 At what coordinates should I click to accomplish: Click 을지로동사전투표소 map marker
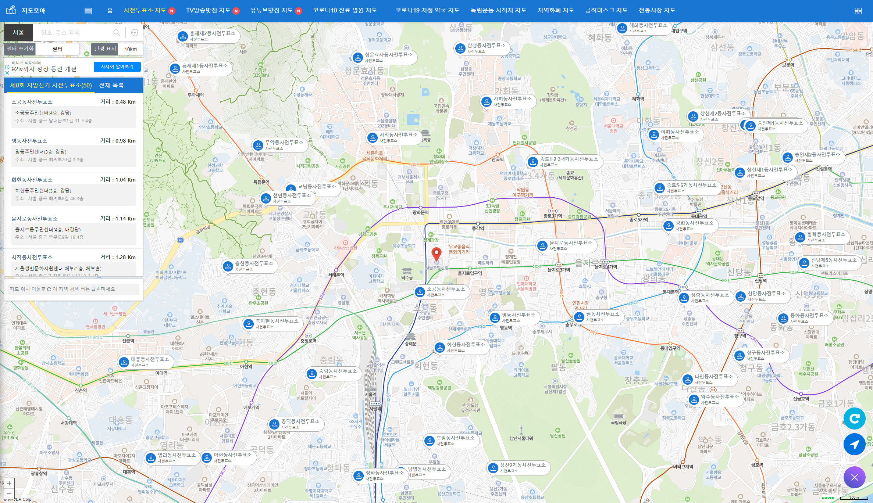tap(567, 245)
